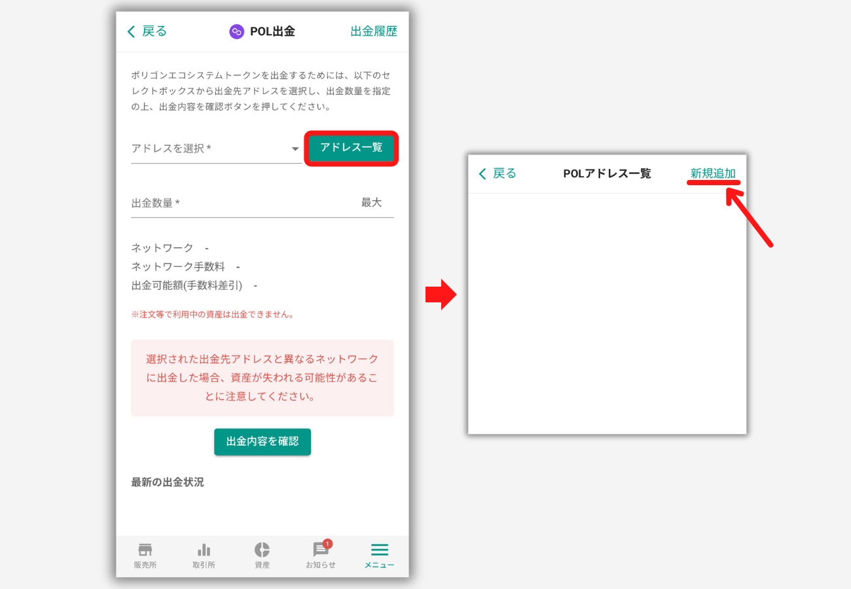Tap the back arrow icon on the POL出金 screen

130,31
